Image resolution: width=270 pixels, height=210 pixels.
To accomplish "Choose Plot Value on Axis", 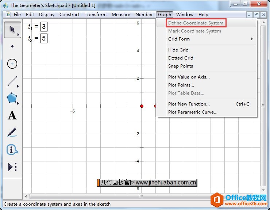I will 207,77.
